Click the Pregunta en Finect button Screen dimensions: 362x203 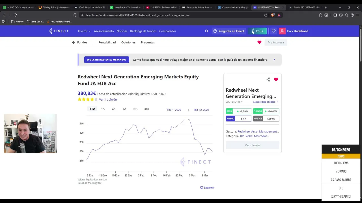coord(229,31)
